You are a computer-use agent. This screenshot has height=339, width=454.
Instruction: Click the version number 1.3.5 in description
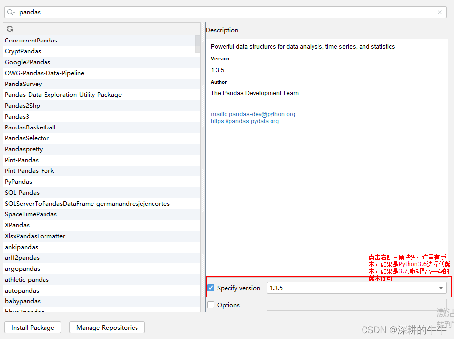point(217,70)
